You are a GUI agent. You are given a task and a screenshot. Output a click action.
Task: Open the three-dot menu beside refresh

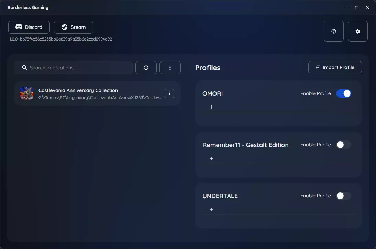click(170, 68)
